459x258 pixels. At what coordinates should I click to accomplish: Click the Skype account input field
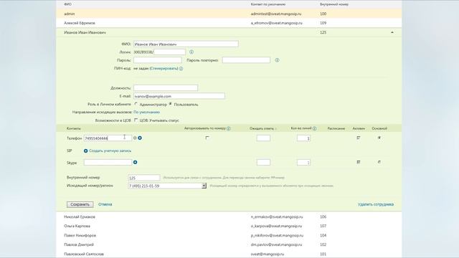108,163
